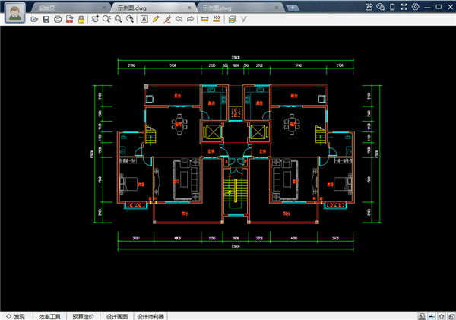This screenshot has height=320, width=456.
Task: Undo the last action
Action: pos(178,18)
